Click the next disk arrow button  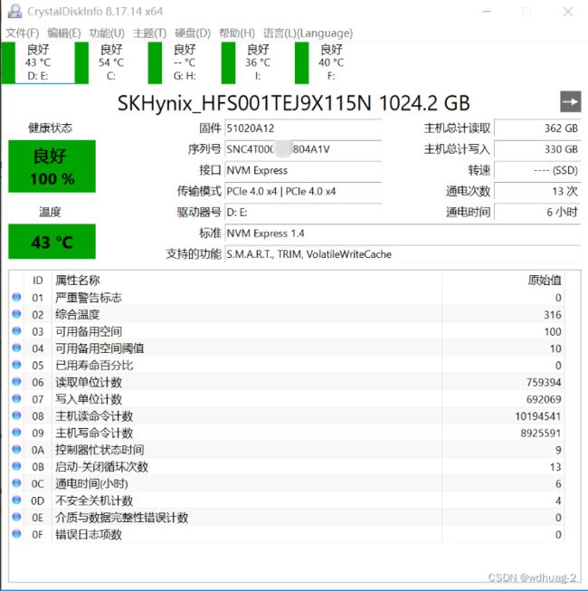tap(570, 101)
